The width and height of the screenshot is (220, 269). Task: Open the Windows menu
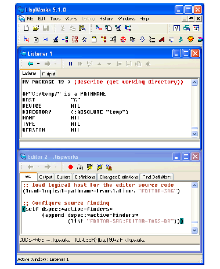[127, 19]
